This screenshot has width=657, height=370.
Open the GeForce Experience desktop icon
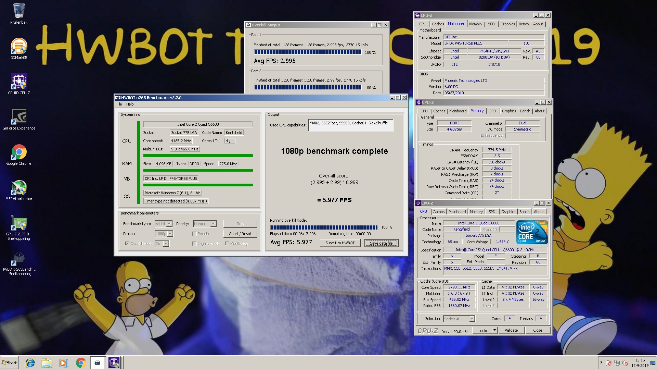coord(19,119)
